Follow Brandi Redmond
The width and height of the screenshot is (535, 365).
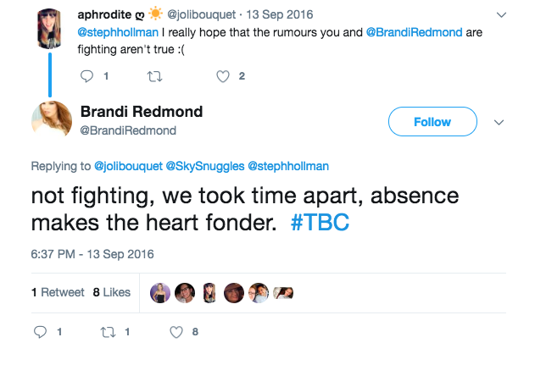[432, 122]
